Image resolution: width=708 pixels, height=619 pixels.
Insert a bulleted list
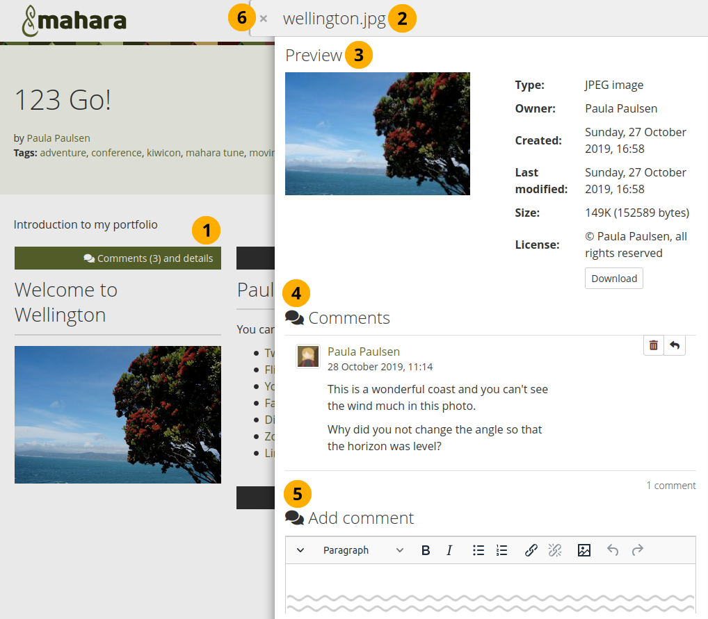478,550
